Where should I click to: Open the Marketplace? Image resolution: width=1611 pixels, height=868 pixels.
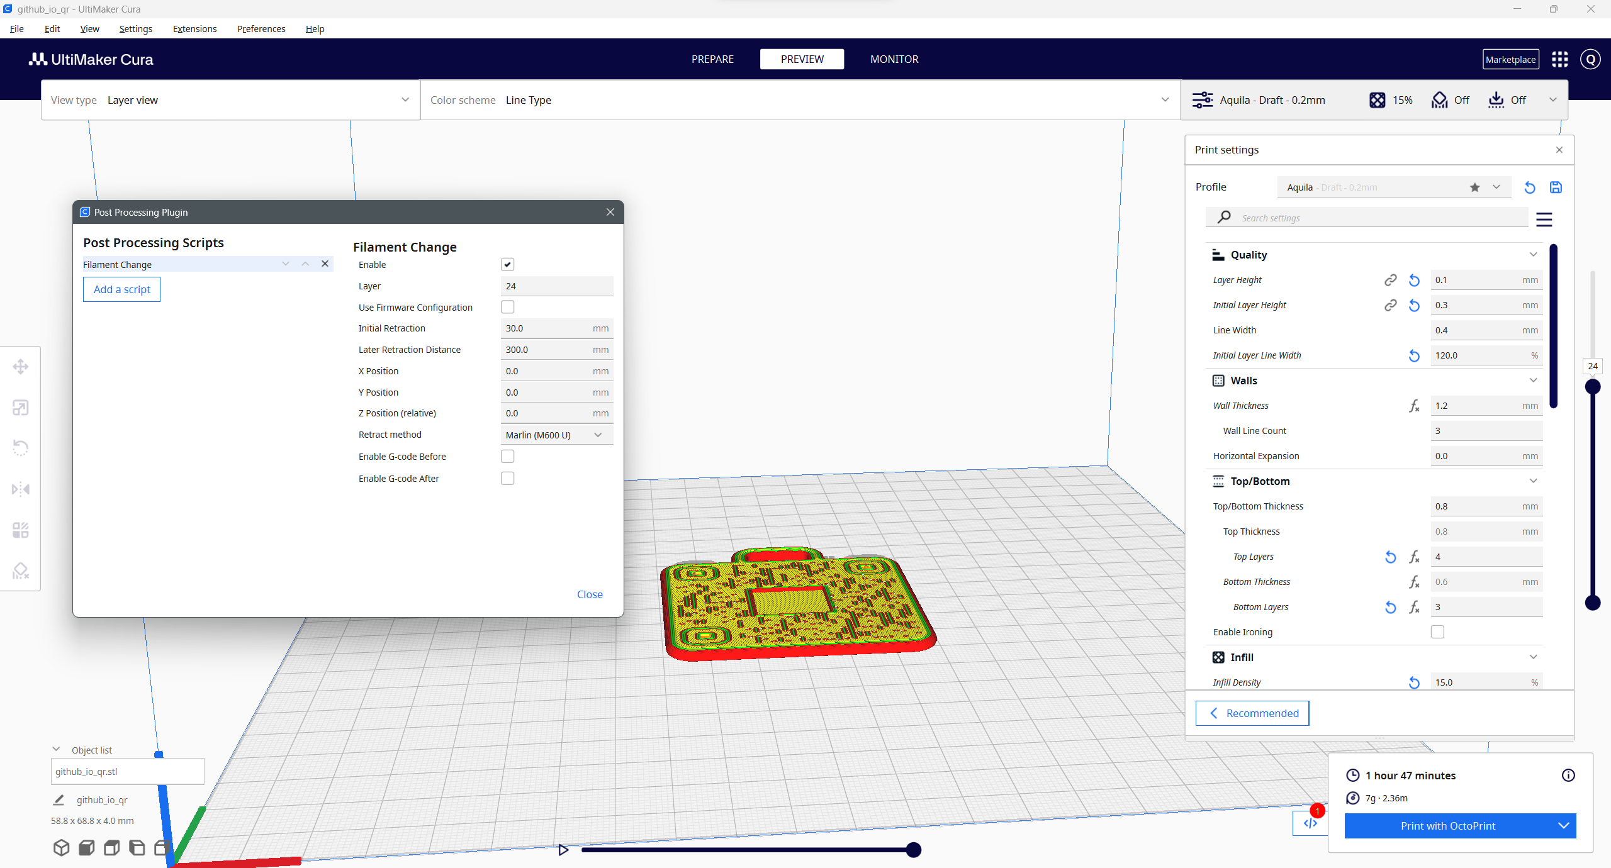[1510, 59]
